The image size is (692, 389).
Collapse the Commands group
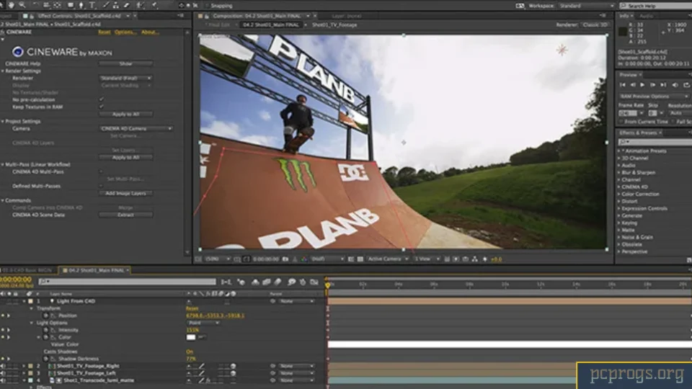pyautogui.click(x=3, y=201)
